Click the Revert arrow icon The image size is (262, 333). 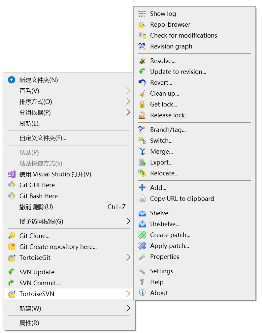142,82
